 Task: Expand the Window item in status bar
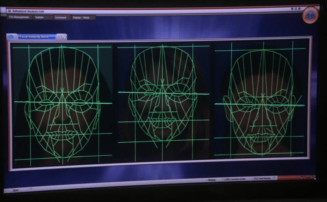tap(212, 180)
